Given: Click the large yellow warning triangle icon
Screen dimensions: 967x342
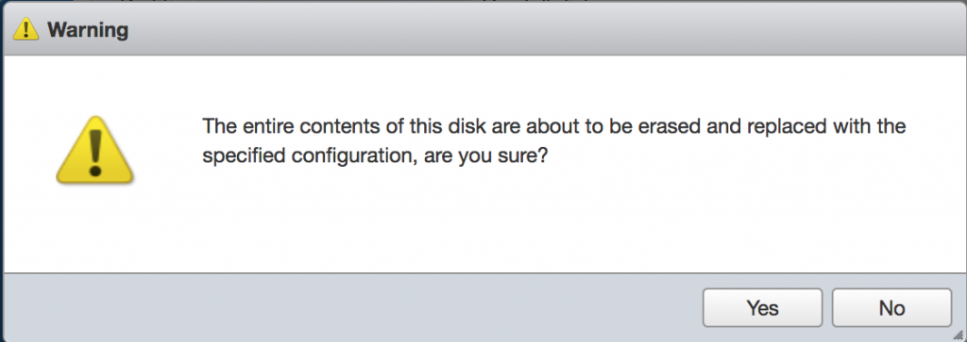Looking at the screenshot, I should (94, 148).
